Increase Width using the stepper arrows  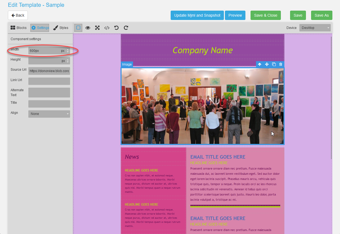[x=68, y=50]
